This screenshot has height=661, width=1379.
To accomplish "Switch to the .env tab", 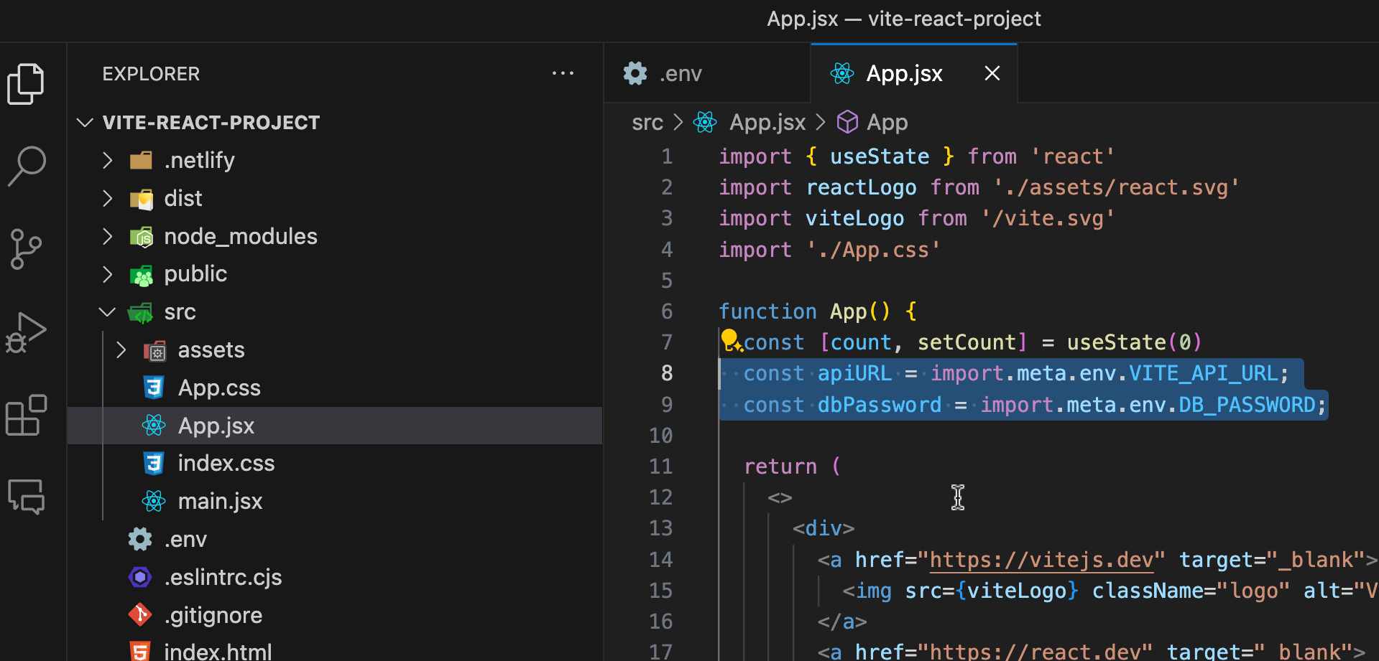I will [x=680, y=72].
